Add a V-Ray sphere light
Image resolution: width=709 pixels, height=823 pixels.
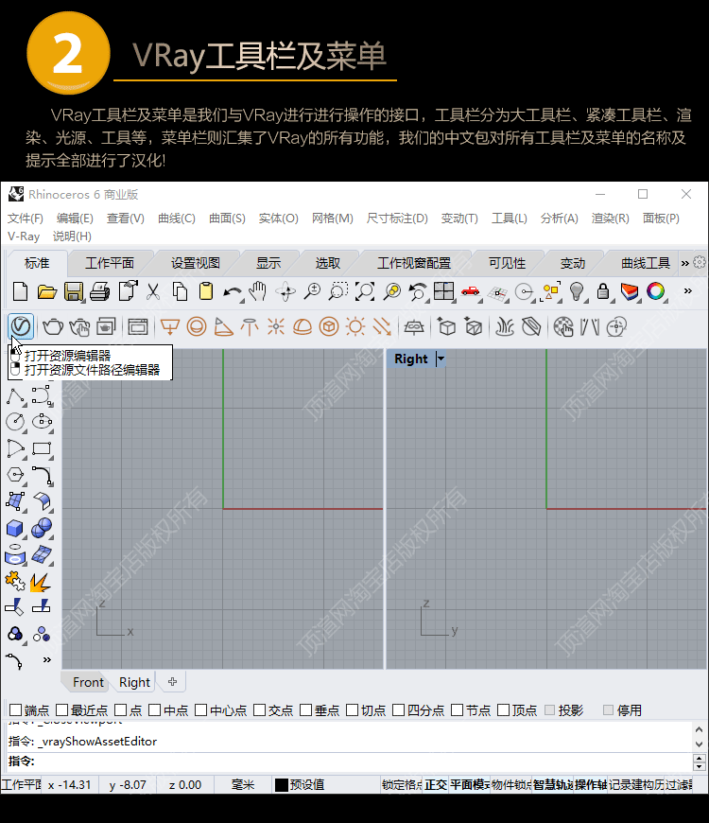pyautogui.click(x=196, y=327)
